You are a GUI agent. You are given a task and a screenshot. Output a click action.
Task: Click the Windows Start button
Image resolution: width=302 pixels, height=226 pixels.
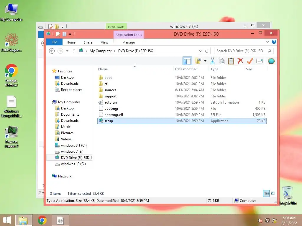click(7, 220)
